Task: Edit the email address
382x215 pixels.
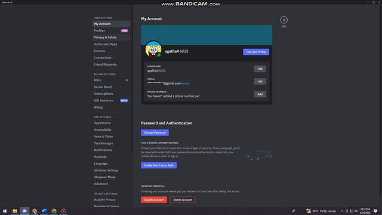Action: [260, 81]
